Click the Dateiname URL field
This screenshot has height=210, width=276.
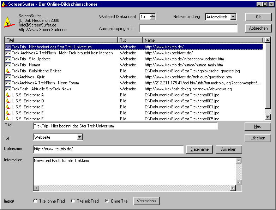[108, 149]
